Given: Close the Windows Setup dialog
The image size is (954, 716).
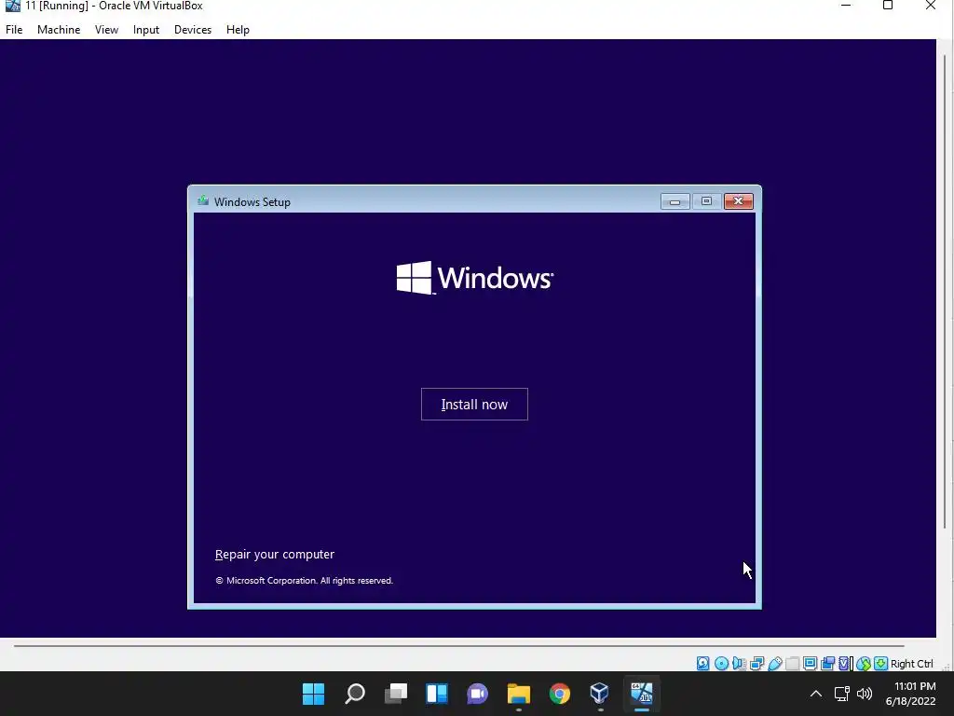Looking at the screenshot, I should 739,201.
